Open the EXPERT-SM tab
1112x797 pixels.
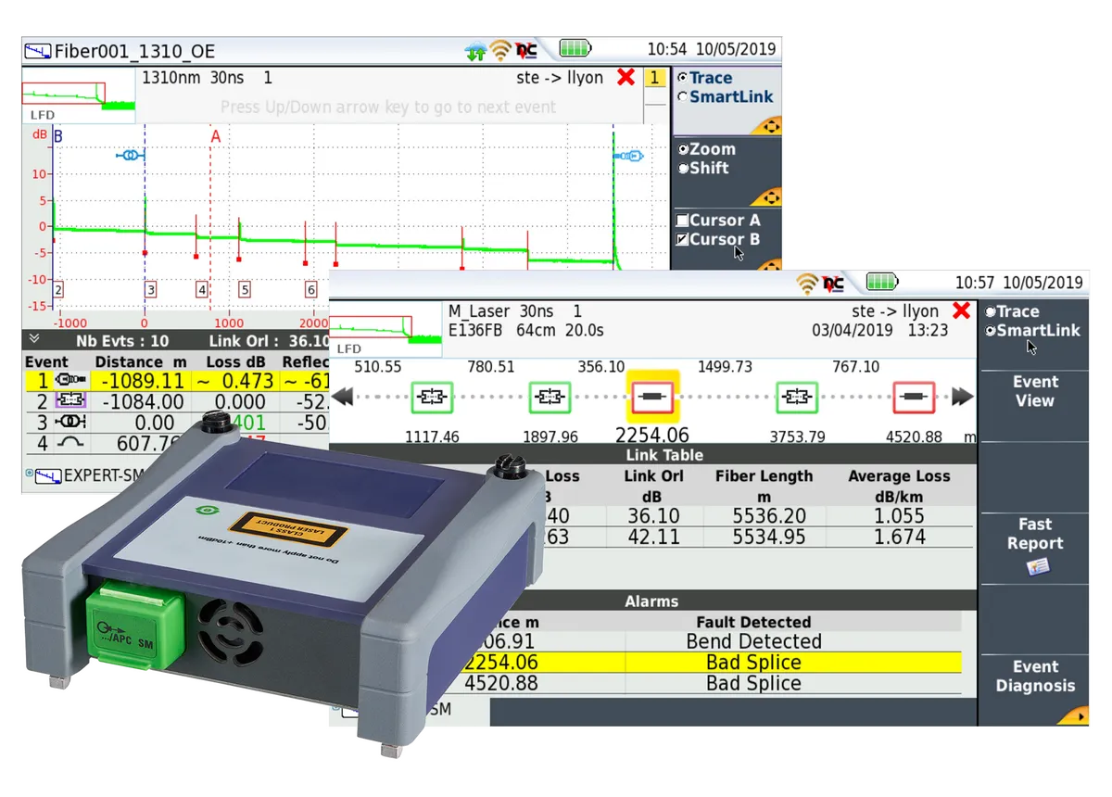click(x=74, y=475)
